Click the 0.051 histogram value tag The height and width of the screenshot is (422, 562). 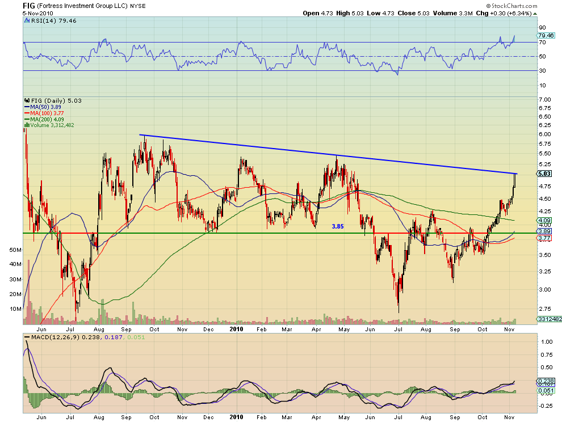(546, 390)
